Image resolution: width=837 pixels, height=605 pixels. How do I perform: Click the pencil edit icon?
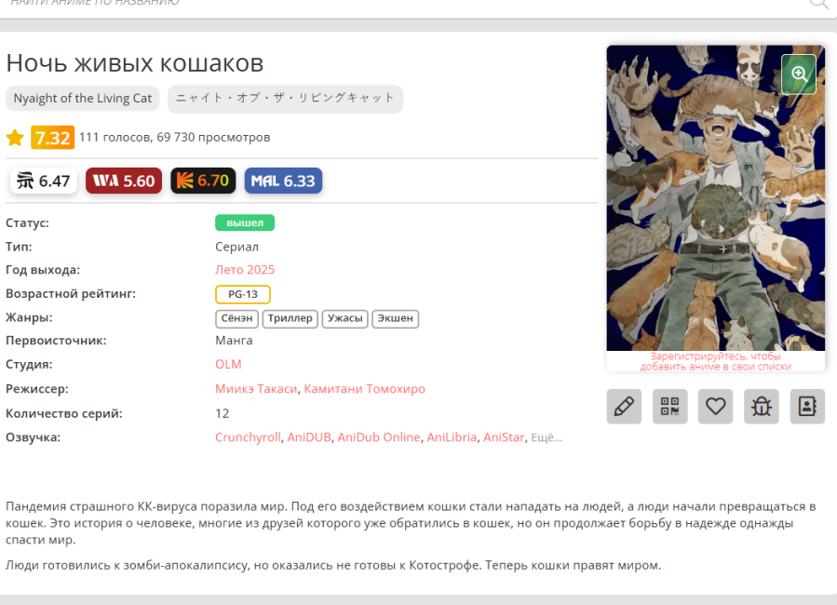click(624, 407)
